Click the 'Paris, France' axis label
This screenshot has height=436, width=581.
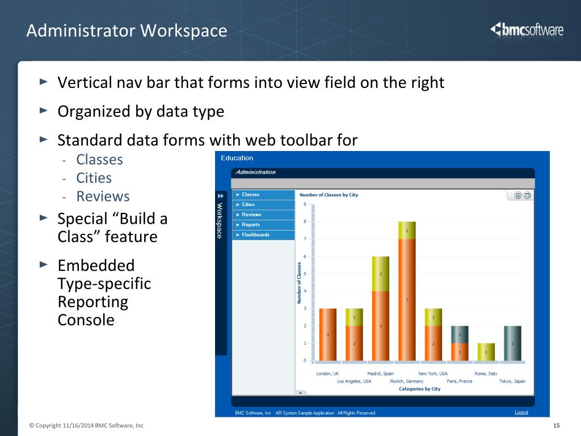[460, 381]
